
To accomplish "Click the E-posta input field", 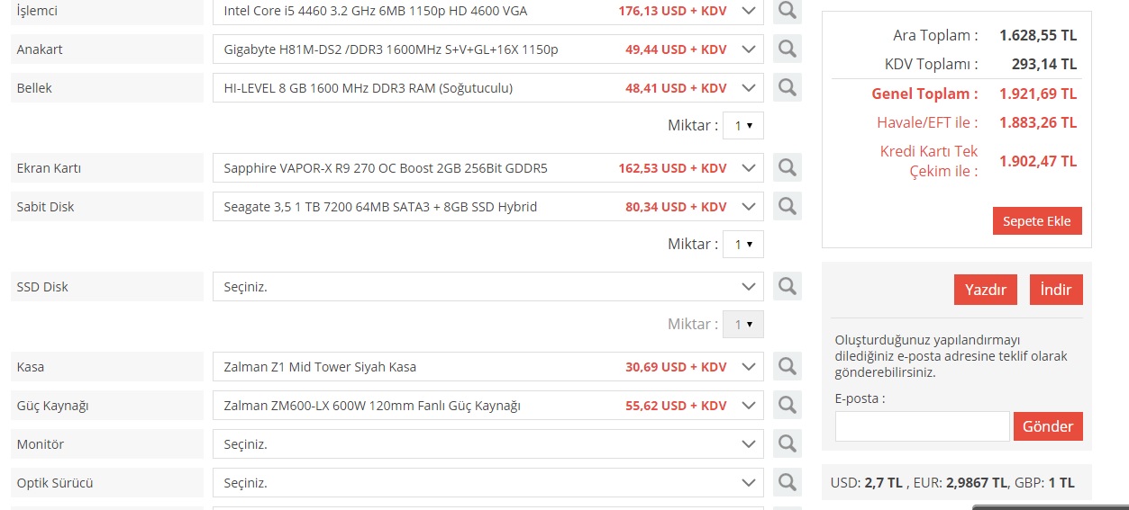I will tap(922, 426).
